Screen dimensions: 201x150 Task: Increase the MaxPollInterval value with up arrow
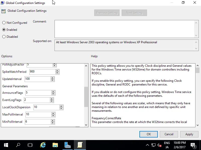53,113
